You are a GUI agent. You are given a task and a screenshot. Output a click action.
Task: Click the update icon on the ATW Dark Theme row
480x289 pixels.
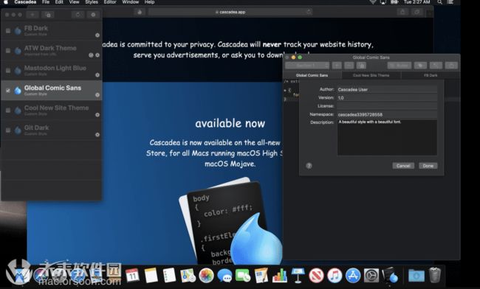pyautogui.click(x=91, y=55)
